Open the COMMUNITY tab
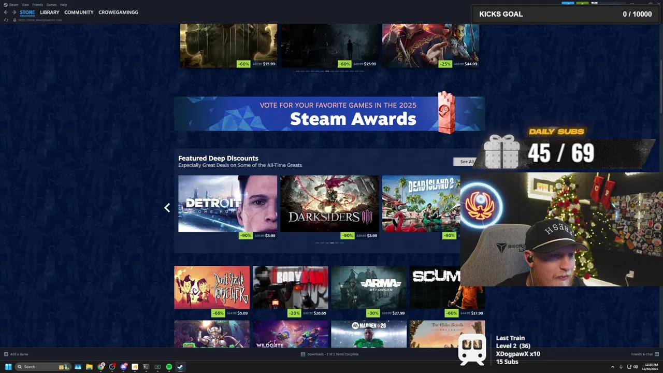Image resolution: width=663 pixels, height=373 pixels. (79, 12)
